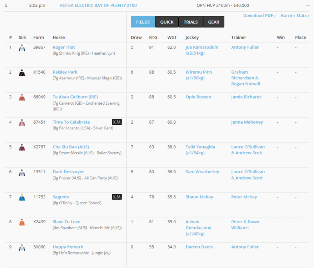
Task: Click the KM badge beside Time To Celebrate
Action: point(117,122)
